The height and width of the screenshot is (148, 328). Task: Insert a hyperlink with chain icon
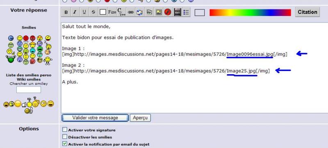131,12
